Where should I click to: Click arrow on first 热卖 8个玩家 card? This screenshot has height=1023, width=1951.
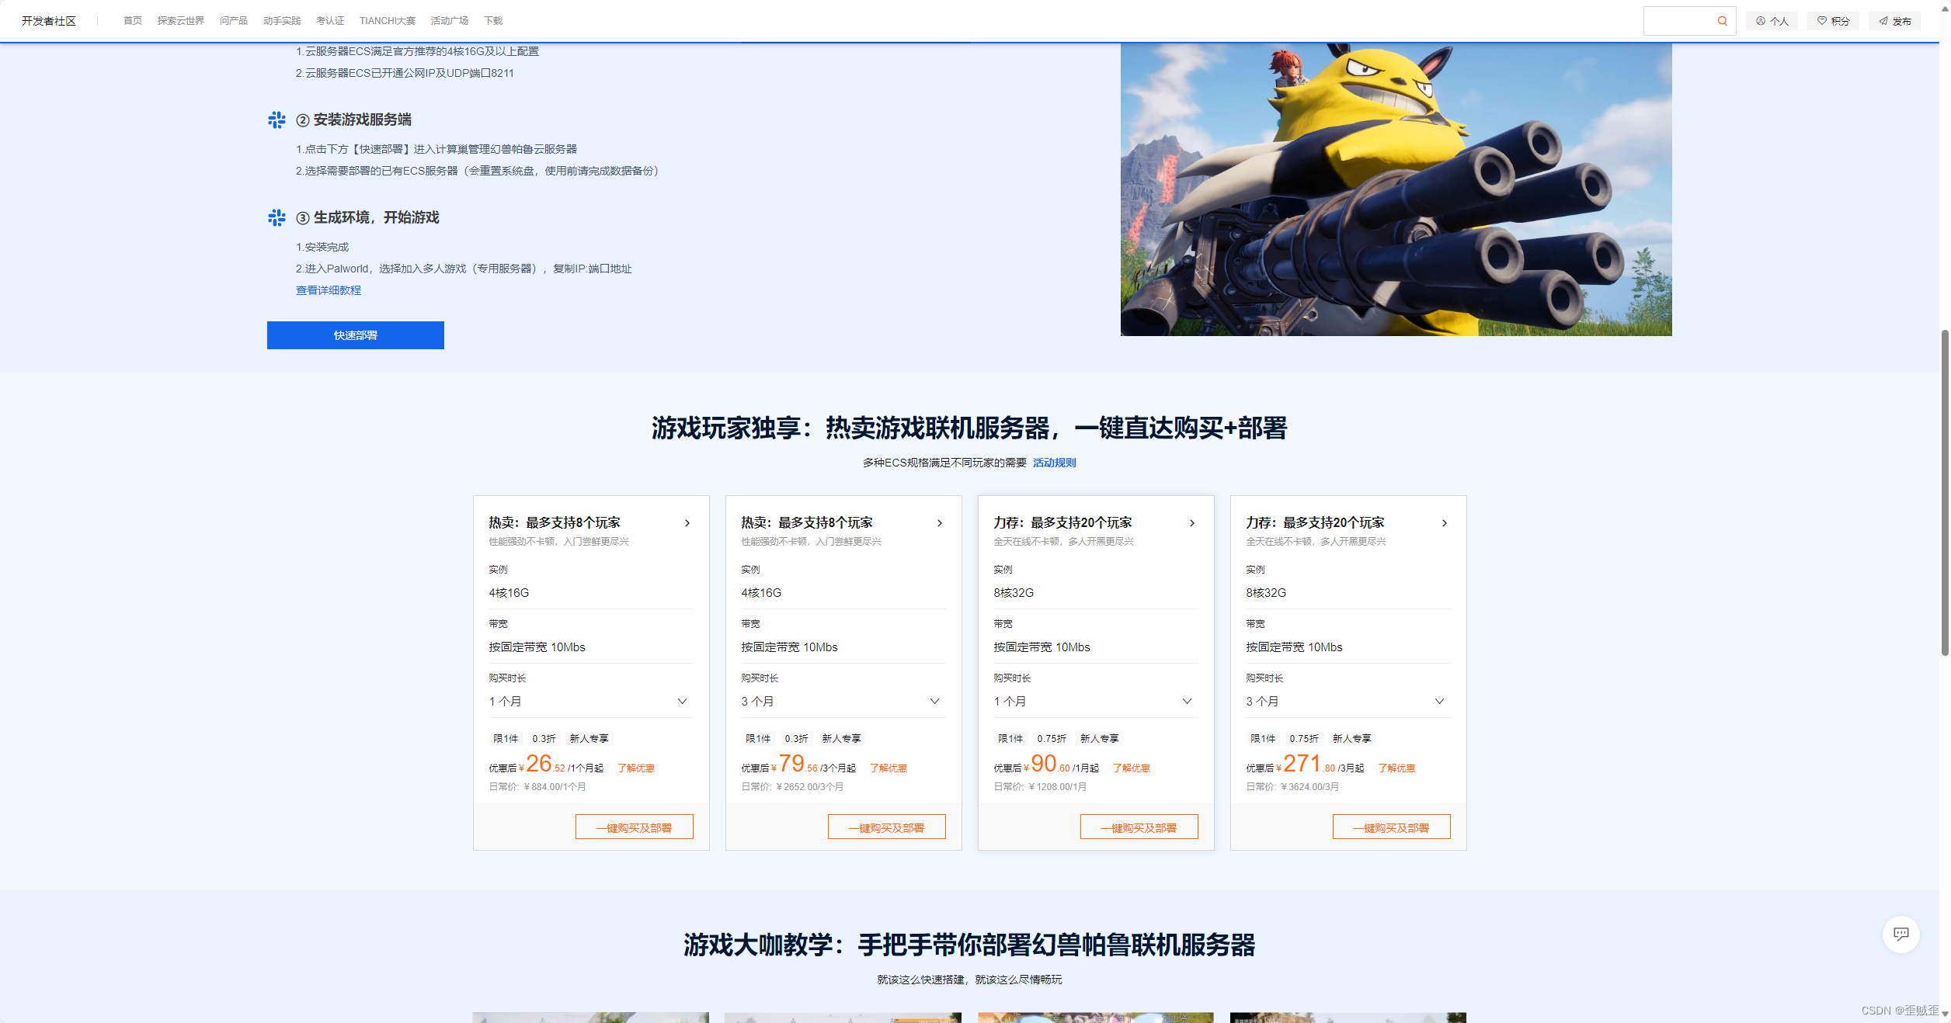[687, 523]
